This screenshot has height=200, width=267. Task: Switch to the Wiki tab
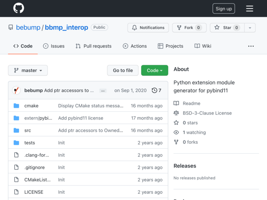pos(203,46)
